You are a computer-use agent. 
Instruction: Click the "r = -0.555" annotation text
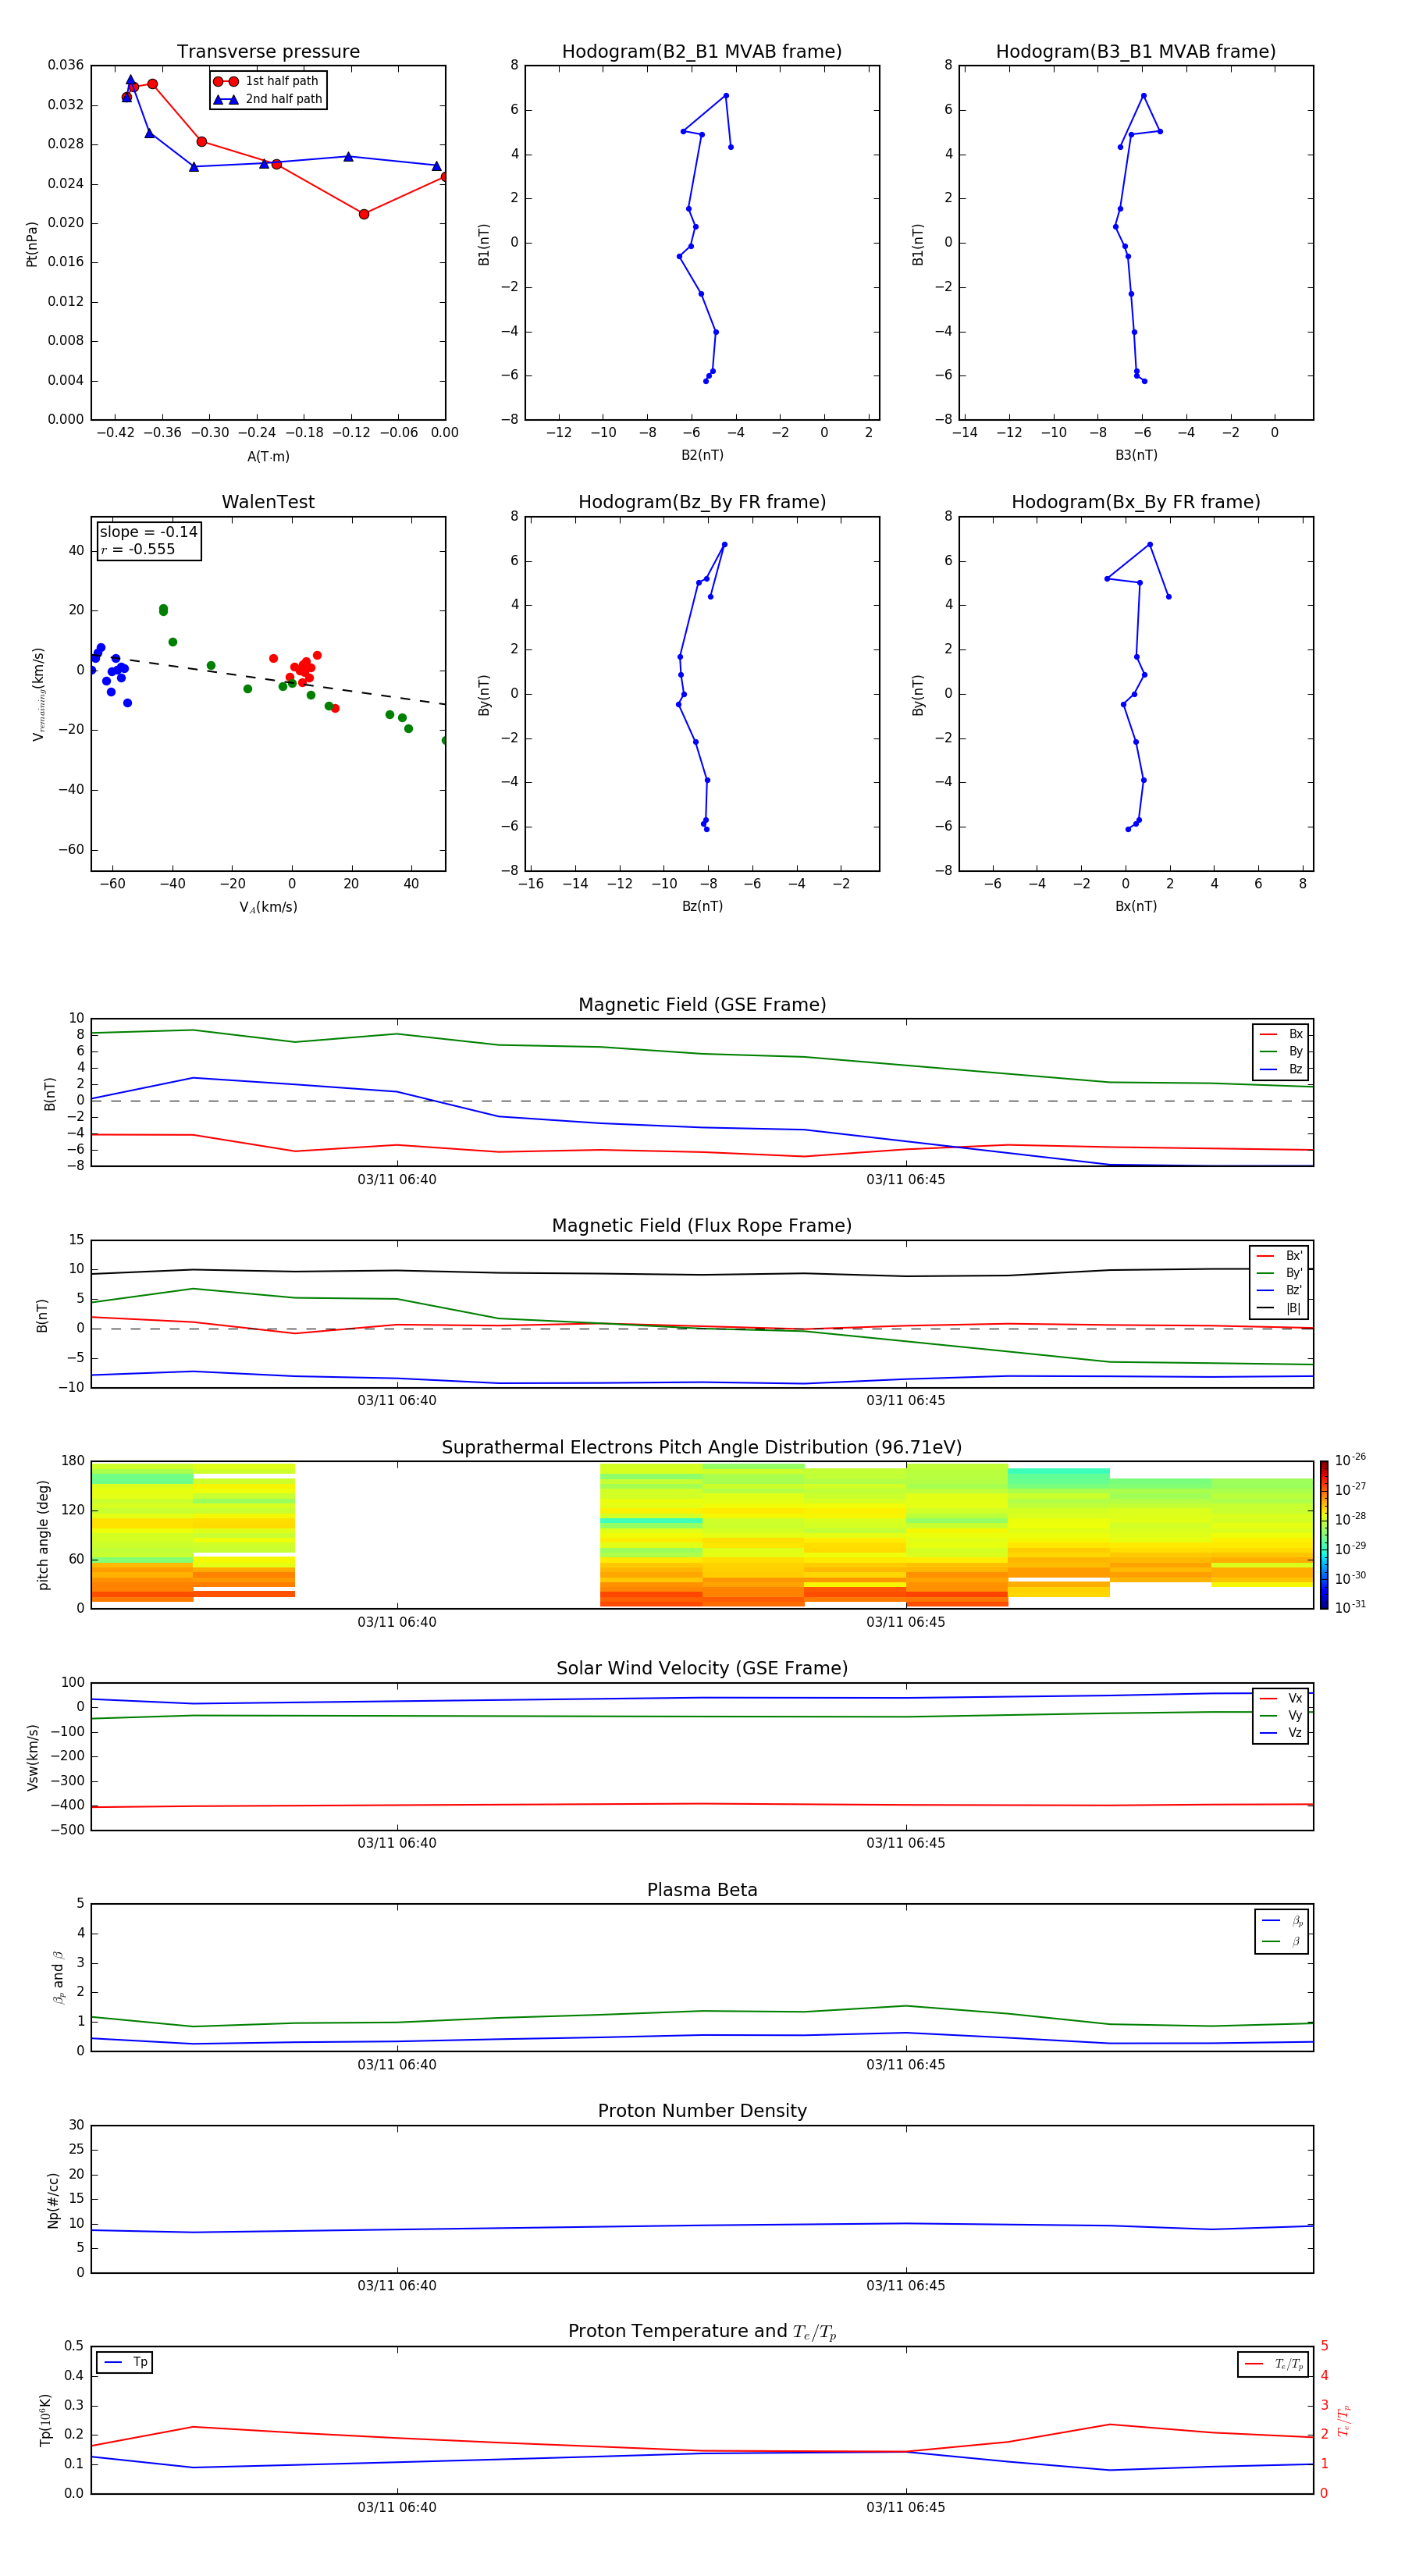tap(138, 549)
